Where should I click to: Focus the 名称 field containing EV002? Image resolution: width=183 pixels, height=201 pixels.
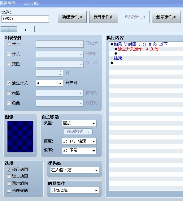tap(25, 19)
